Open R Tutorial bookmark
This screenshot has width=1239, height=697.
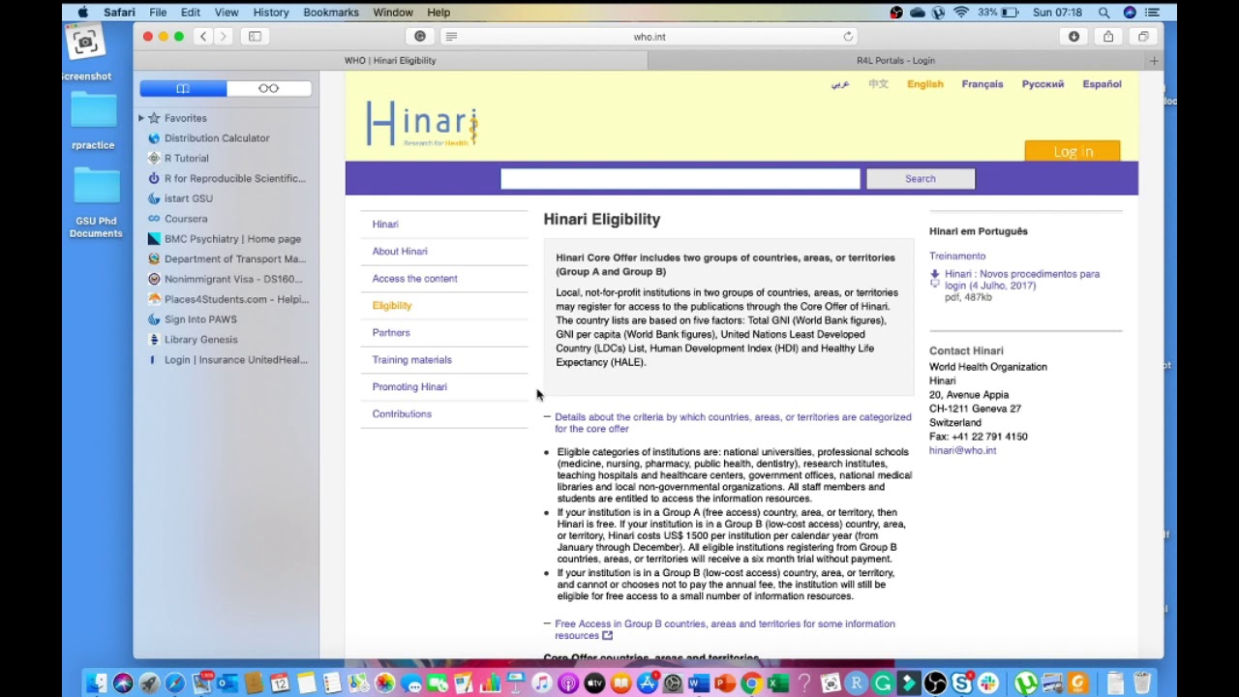186,159
